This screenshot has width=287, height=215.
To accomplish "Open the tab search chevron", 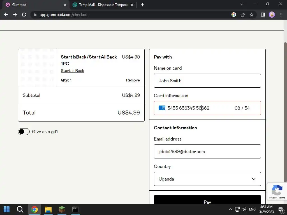I will 242,4.
